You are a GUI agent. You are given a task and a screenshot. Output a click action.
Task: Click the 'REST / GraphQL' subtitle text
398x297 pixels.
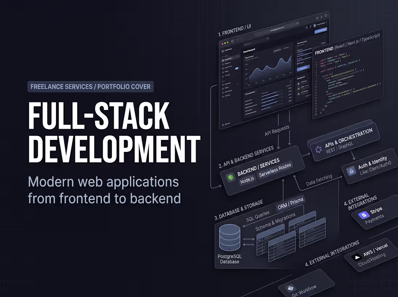coord(339,148)
